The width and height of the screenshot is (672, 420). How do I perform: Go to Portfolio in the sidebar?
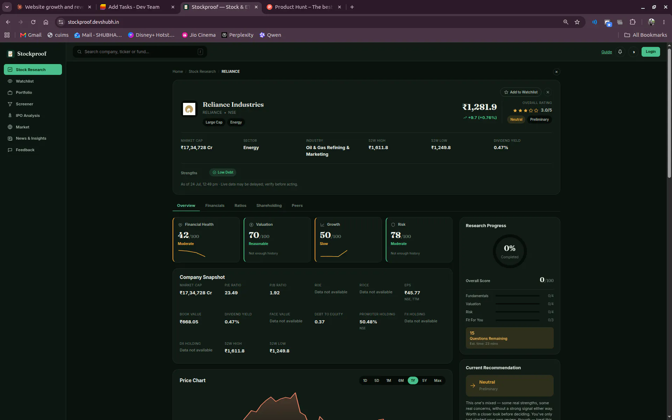[x=33, y=92]
